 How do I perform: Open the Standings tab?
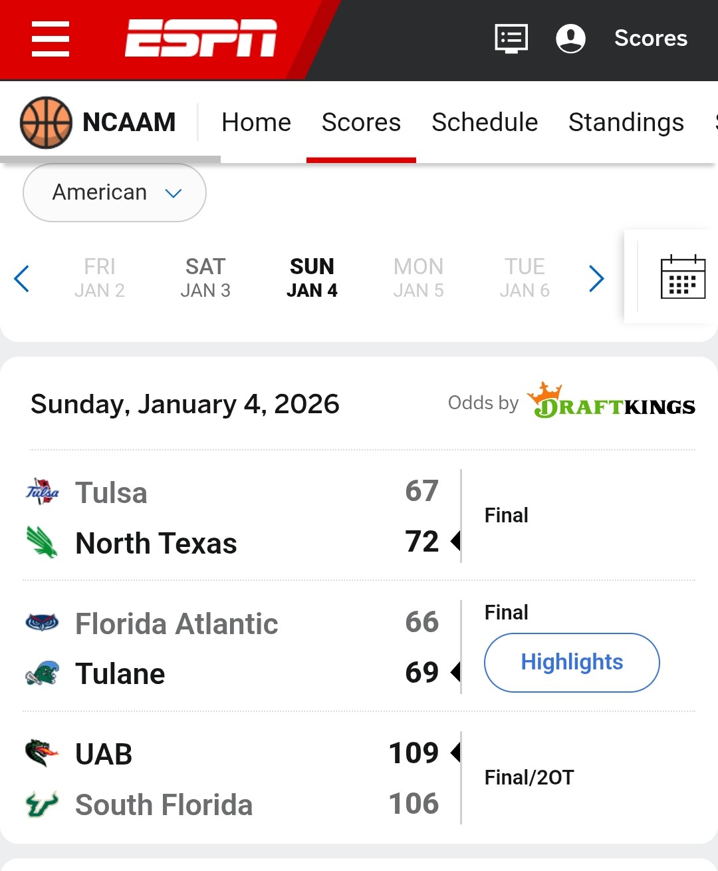[x=626, y=122]
